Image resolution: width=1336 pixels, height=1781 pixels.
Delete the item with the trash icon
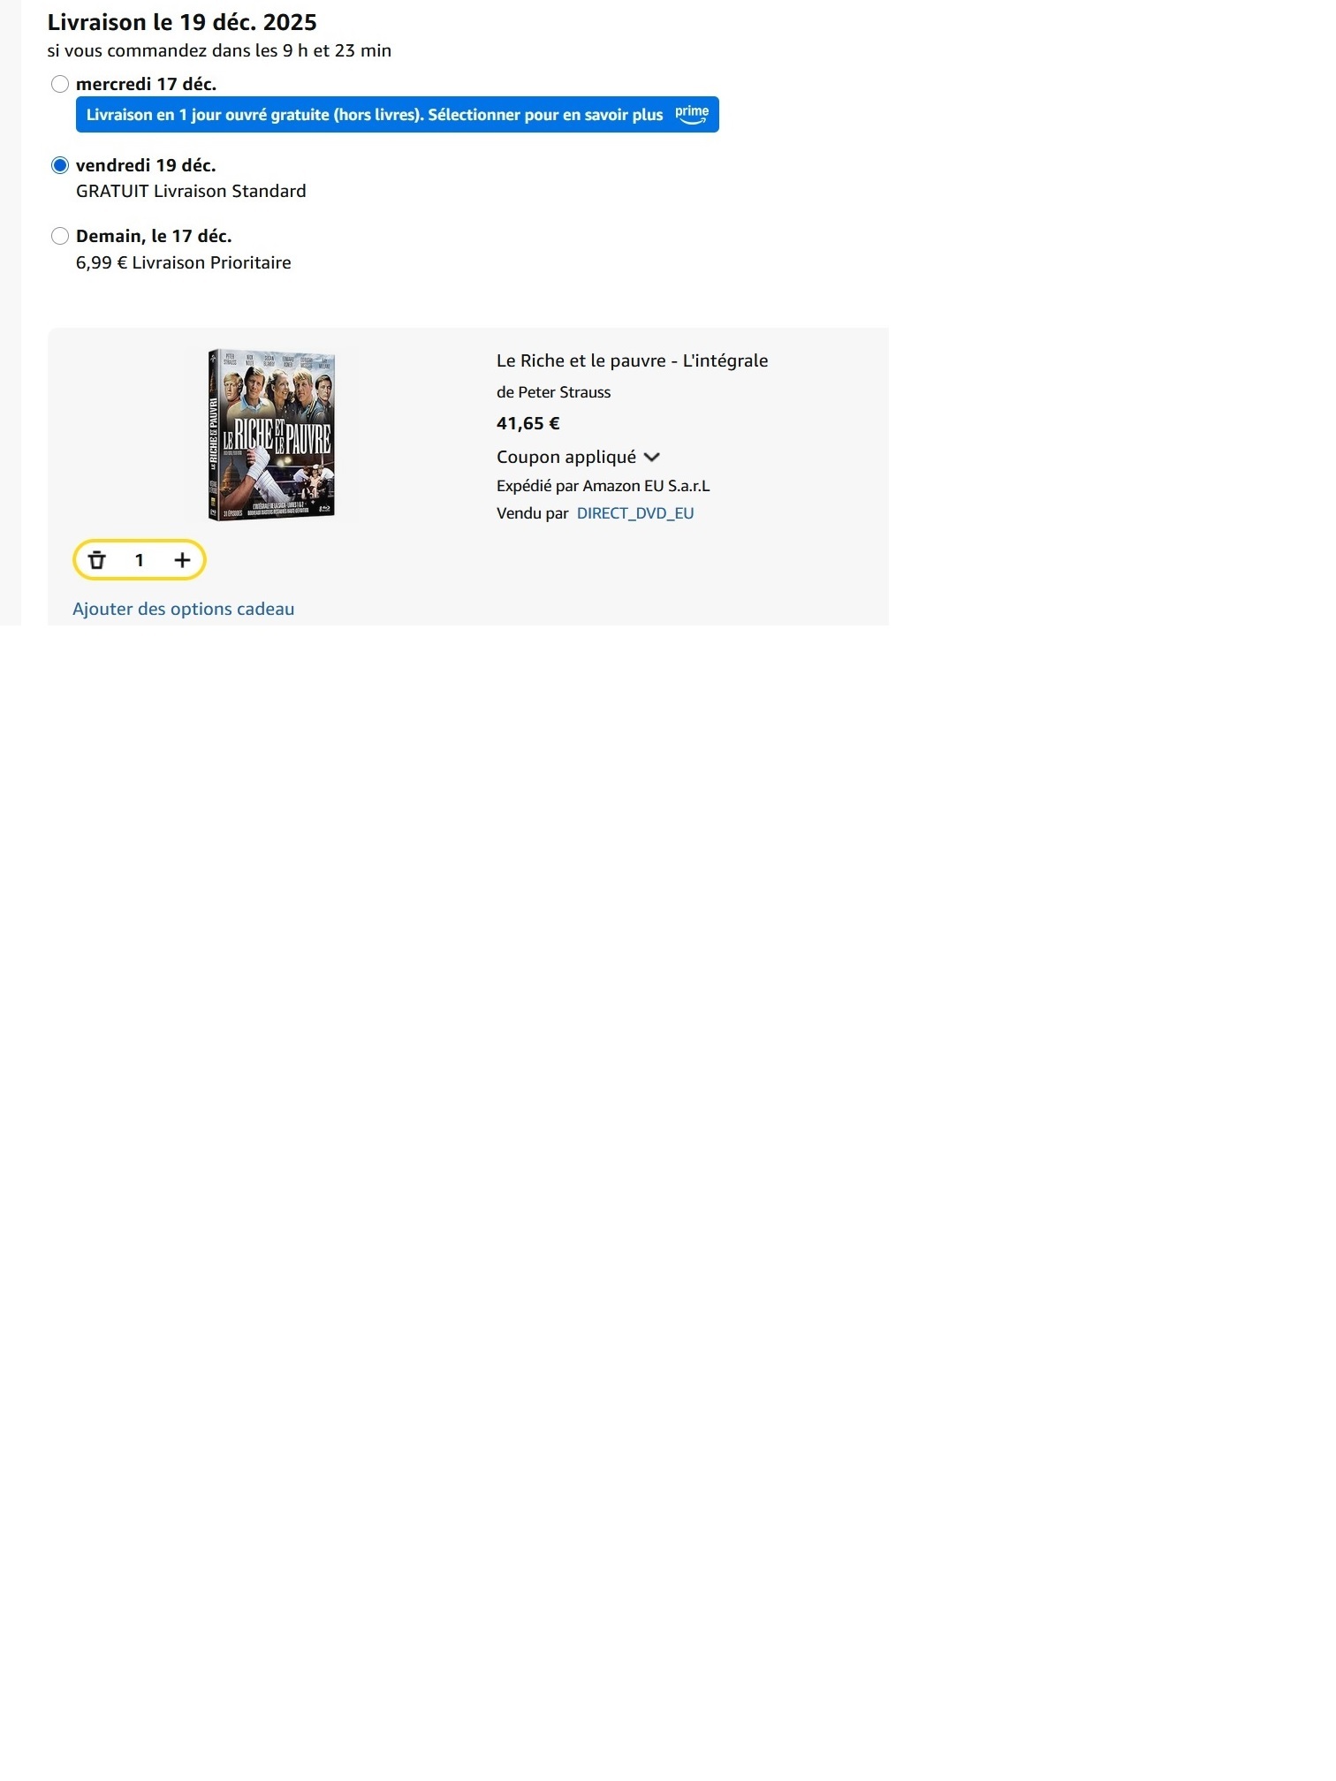(x=97, y=560)
